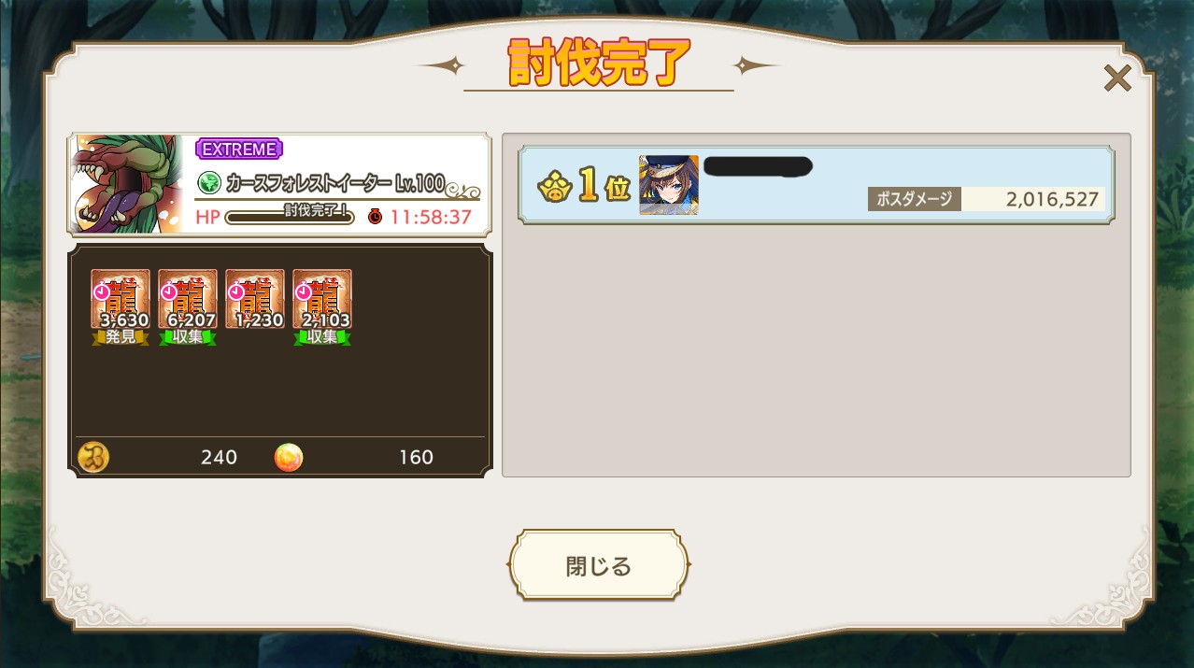Select the dragon card showing 3,630

tap(121, 299)
